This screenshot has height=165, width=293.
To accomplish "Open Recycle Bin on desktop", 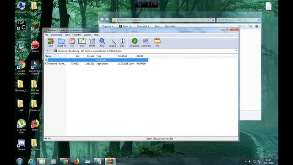I will (x=22, y=47).
